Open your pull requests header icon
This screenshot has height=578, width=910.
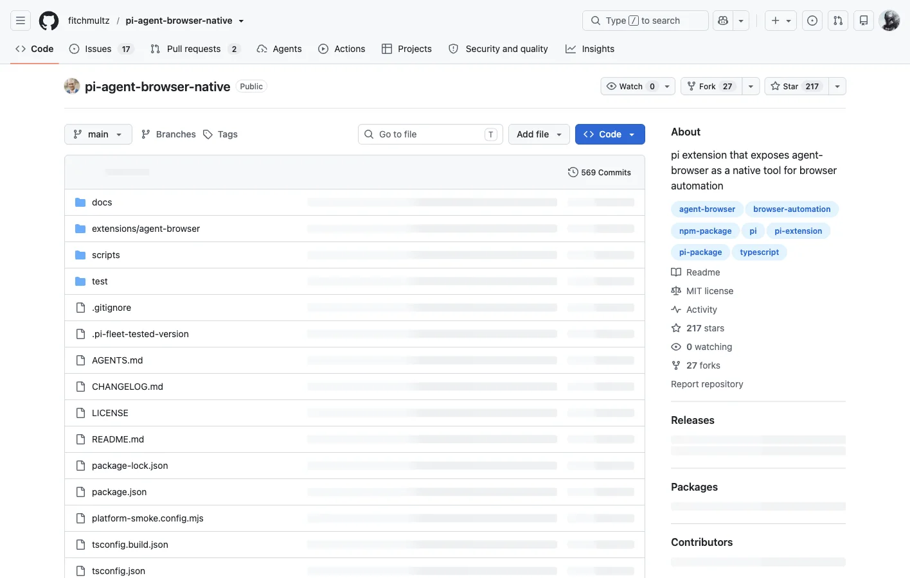tap(838, 21)
